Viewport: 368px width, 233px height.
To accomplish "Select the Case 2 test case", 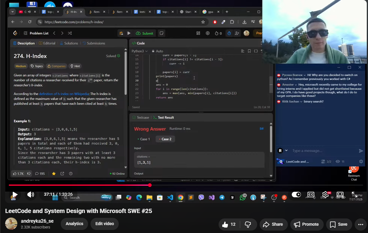I will pyautogui.click(x=165, y=139).
